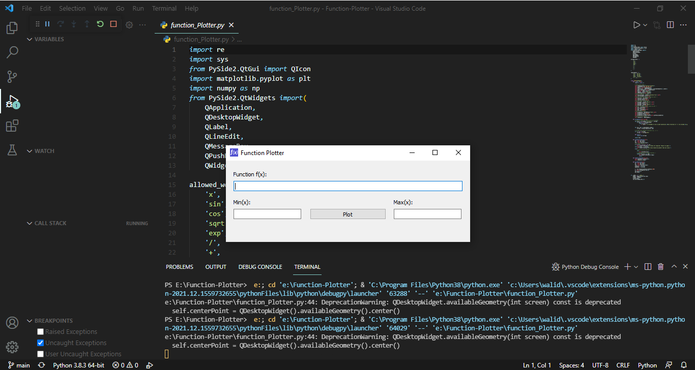Uncheck Uncaught Exceptions breakpoint
The image size is (695, 370).
(x=41, y=343)
